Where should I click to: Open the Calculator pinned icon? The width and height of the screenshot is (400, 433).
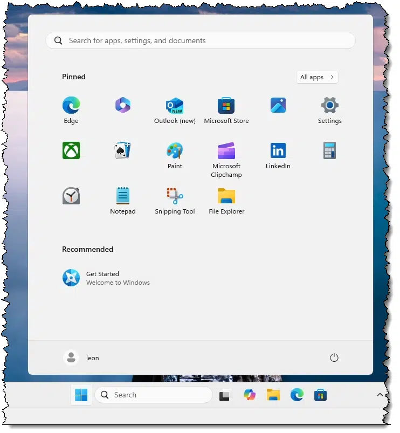point(329,150)
